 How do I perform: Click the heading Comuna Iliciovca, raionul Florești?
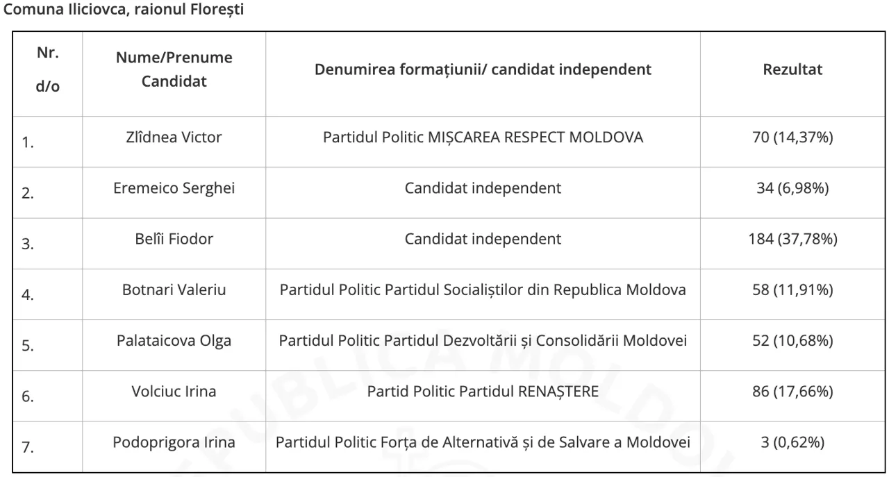point(124,11)
